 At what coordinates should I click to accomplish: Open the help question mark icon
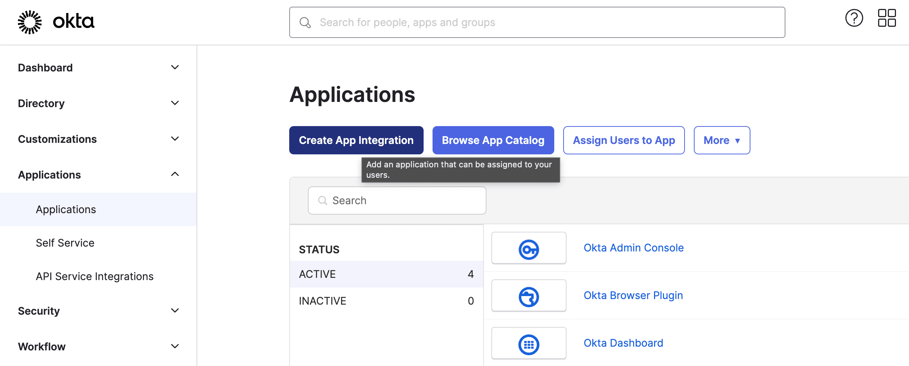point(854,18)
